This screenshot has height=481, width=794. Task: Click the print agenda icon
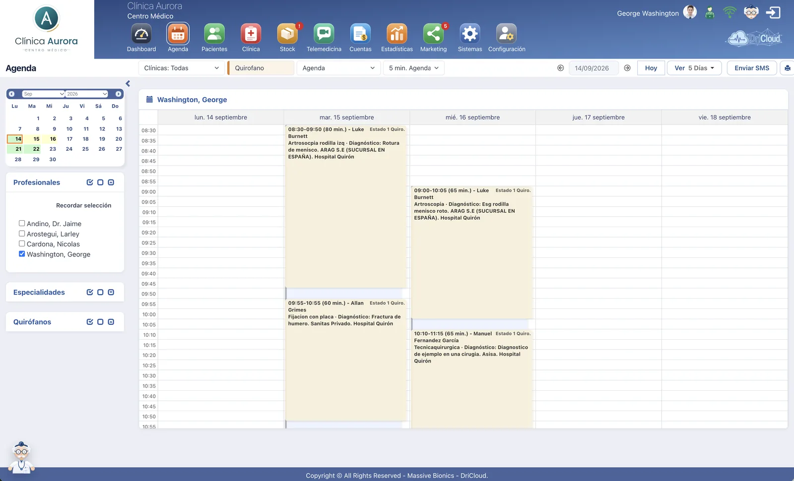click(x=788, y=68)
